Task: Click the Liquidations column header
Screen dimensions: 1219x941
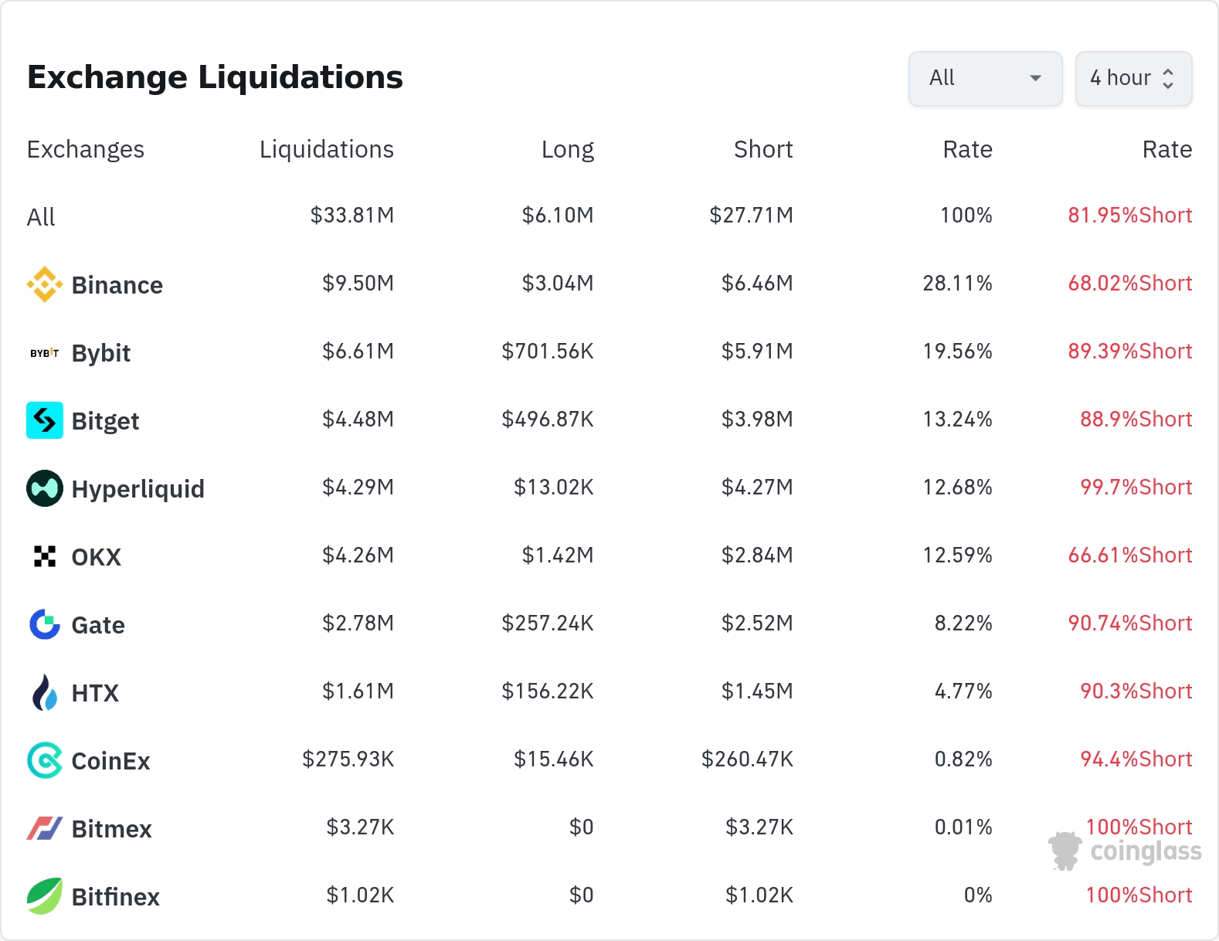Action: click(x=326, y=149)
